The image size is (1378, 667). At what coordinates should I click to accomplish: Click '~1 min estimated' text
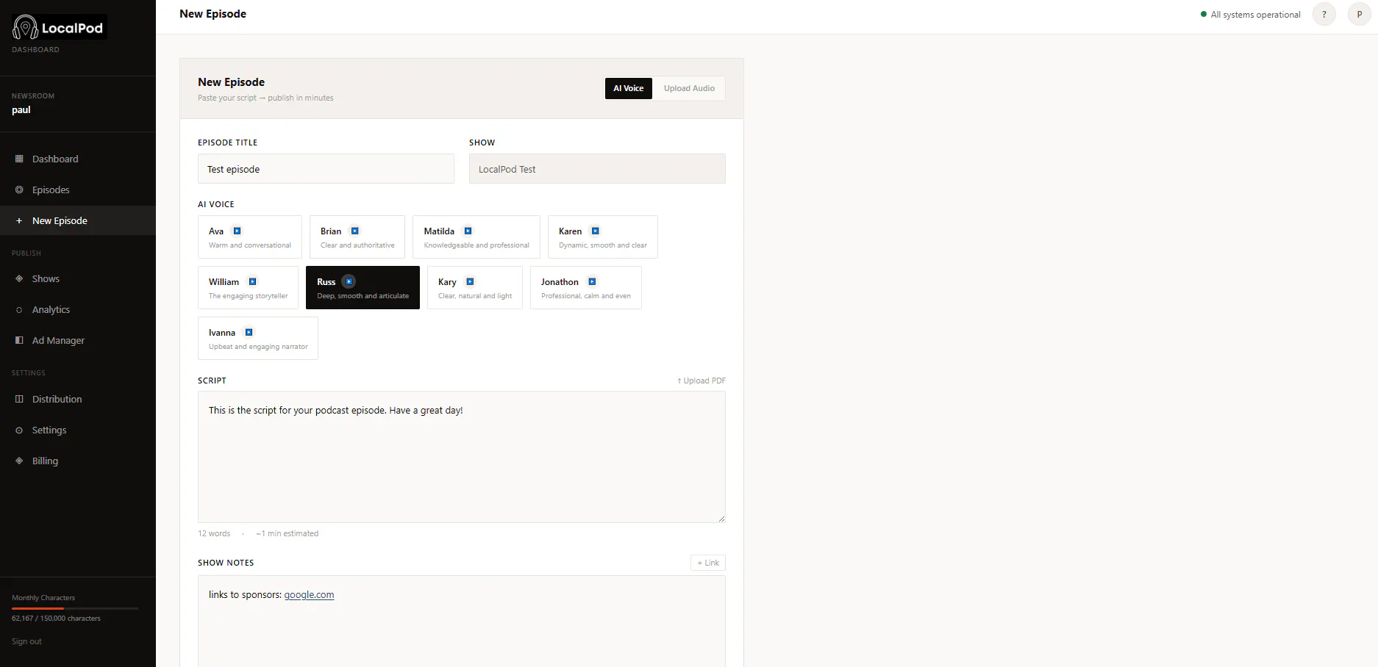(x=288, y=533)
